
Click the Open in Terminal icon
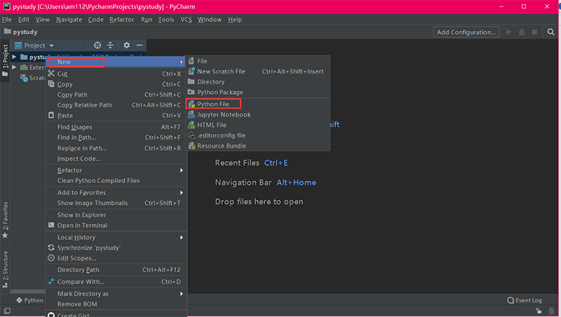tap(51, 225)
